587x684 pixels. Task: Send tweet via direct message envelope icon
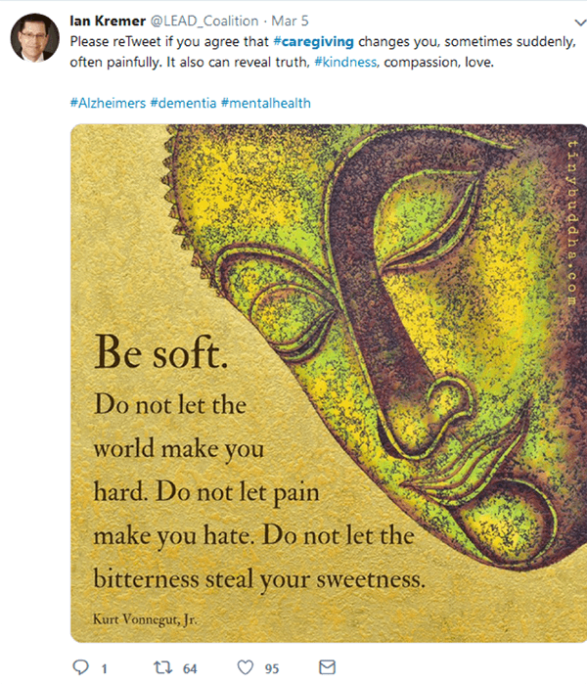tap(327, 667)
